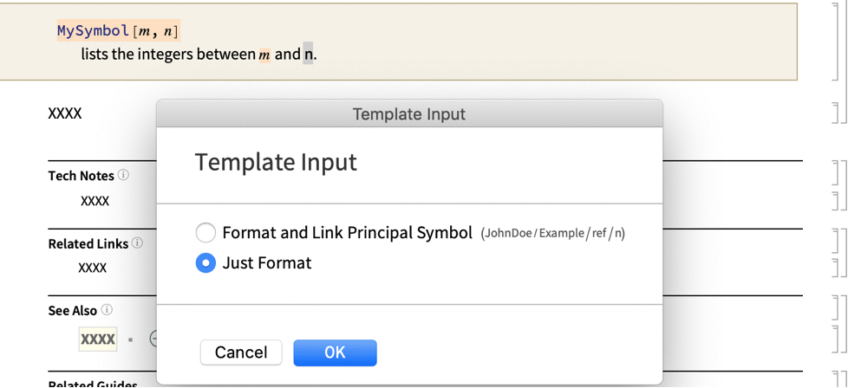The width and height of the screenshot is (848, 388).
Task: Click the info icon beside See Also
Action: 107,310
